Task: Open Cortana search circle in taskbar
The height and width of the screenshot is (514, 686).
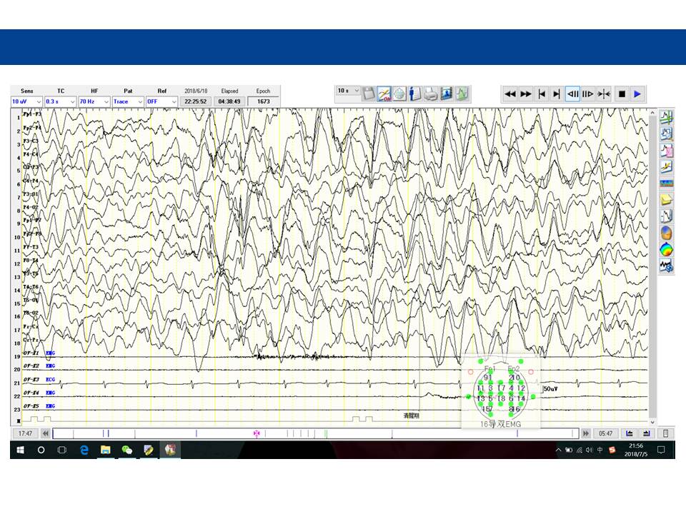Action: tap(41, 450)
